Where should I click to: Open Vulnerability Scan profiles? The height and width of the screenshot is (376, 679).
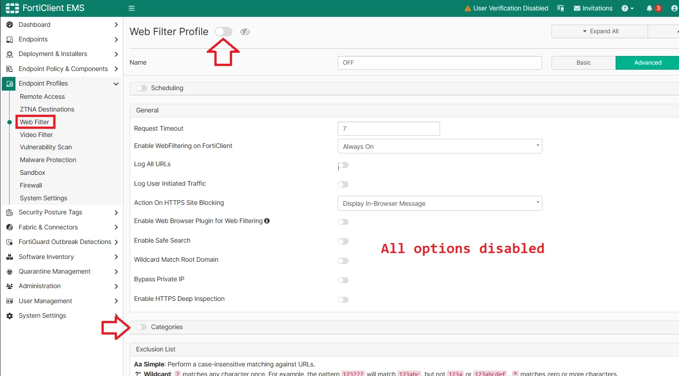(46, 147)
